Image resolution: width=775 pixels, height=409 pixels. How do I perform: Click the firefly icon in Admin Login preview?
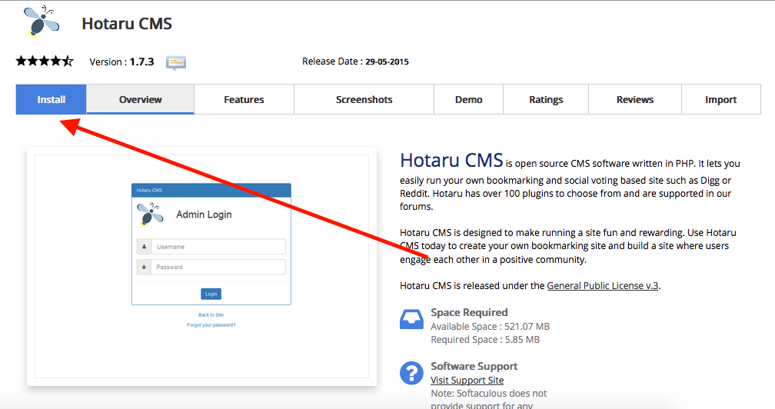coord(150,214)
